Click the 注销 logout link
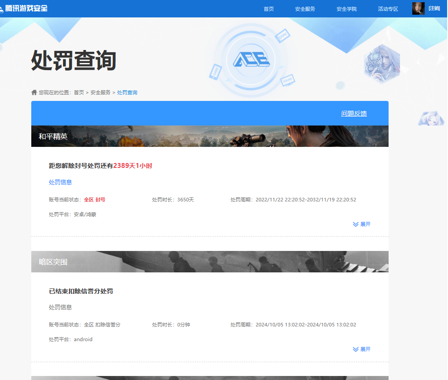448x380 pixels. tap(434, 8)
